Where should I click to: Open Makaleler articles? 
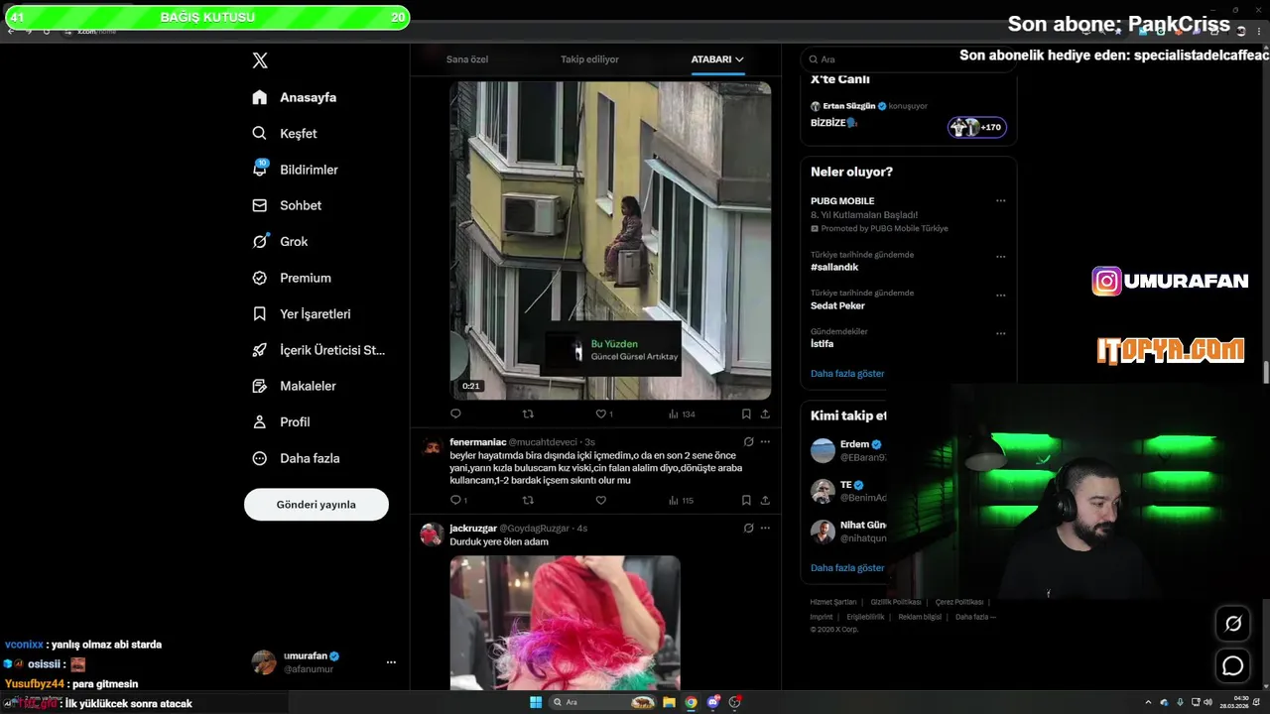click(x=294, y=386)
